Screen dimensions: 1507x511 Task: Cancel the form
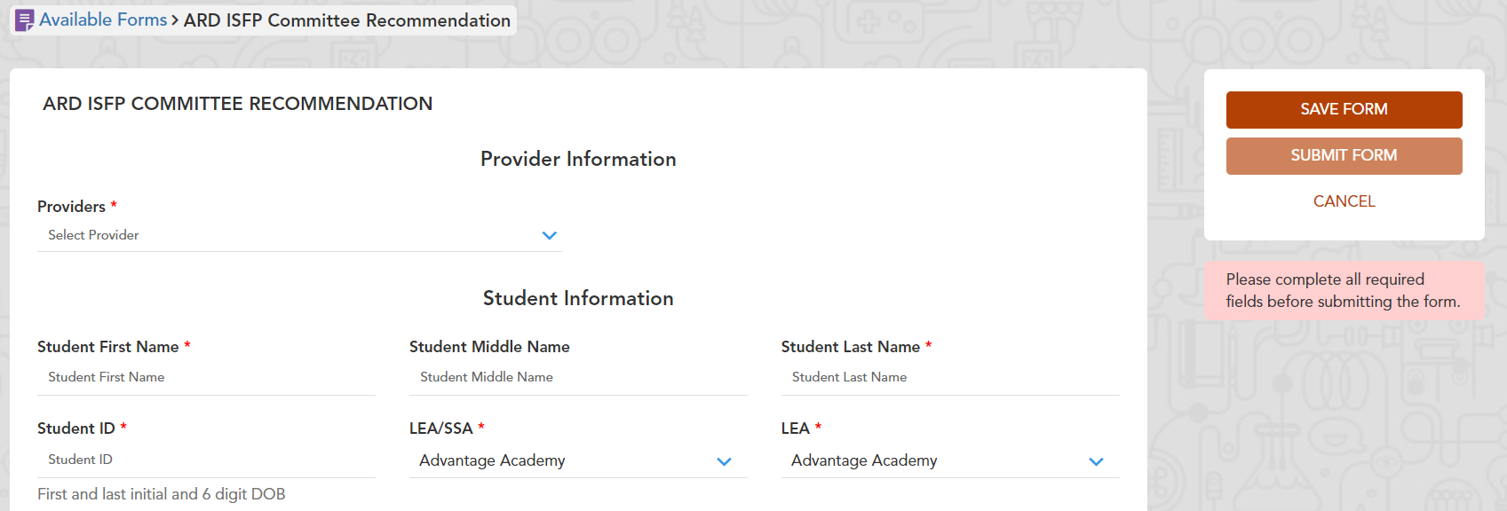point(1344,201)
